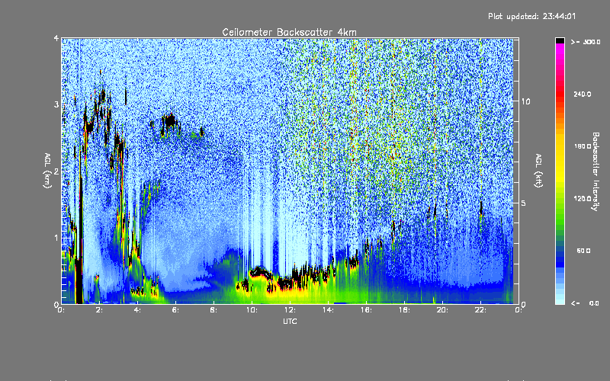The width and height of the screenshot is (610, 381).
Task: Click the 'UTC' x-axis label
Action: point(290,321)
